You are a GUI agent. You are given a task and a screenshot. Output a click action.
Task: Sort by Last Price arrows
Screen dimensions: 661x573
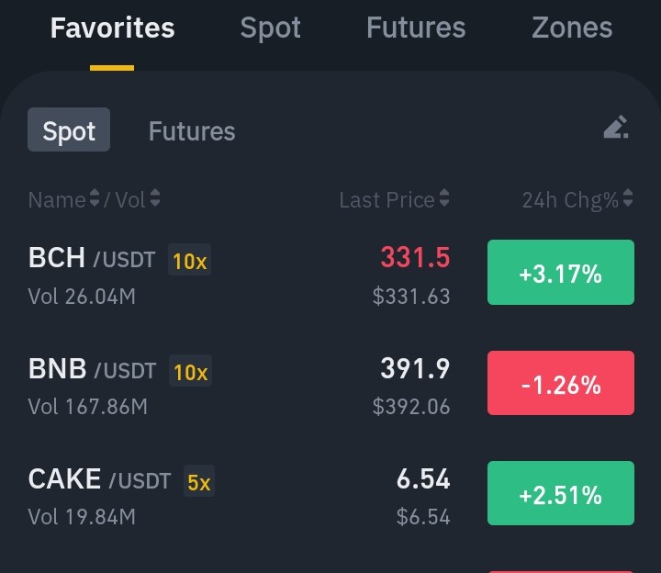pyautogui.click(x=444, y=197)
